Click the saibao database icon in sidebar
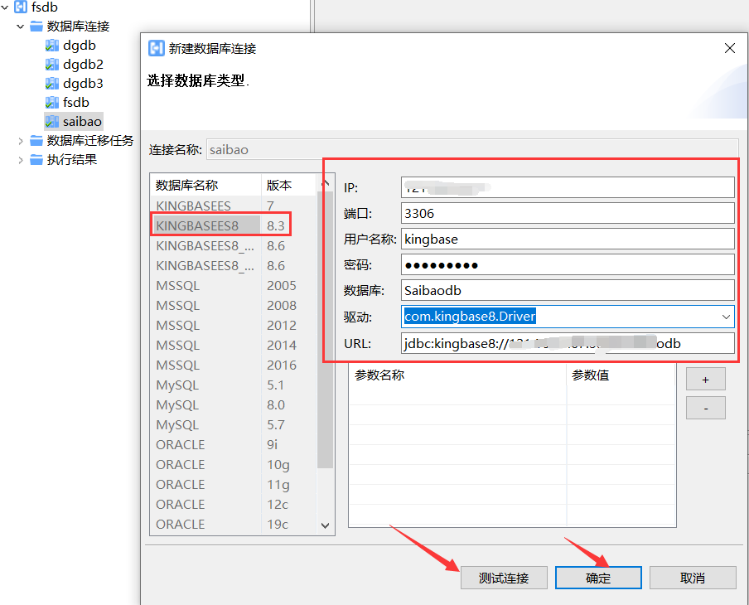This screenshot has width=749, height=605. pos(51,121)
